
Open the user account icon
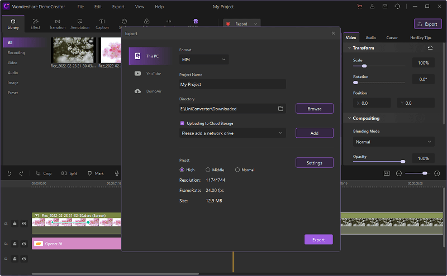click(x=372, y=6)
